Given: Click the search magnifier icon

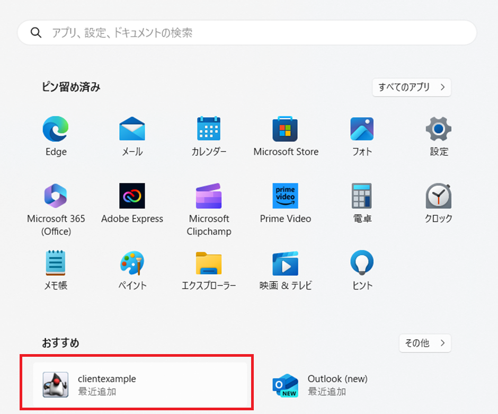Looking at the screenshot, I should (x=36, y=32).
